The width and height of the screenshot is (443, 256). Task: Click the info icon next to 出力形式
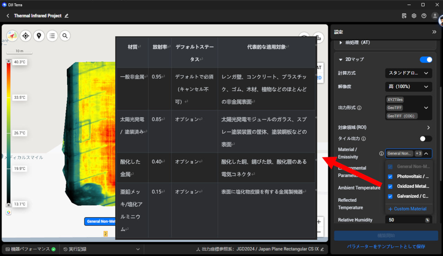[359, 108]
